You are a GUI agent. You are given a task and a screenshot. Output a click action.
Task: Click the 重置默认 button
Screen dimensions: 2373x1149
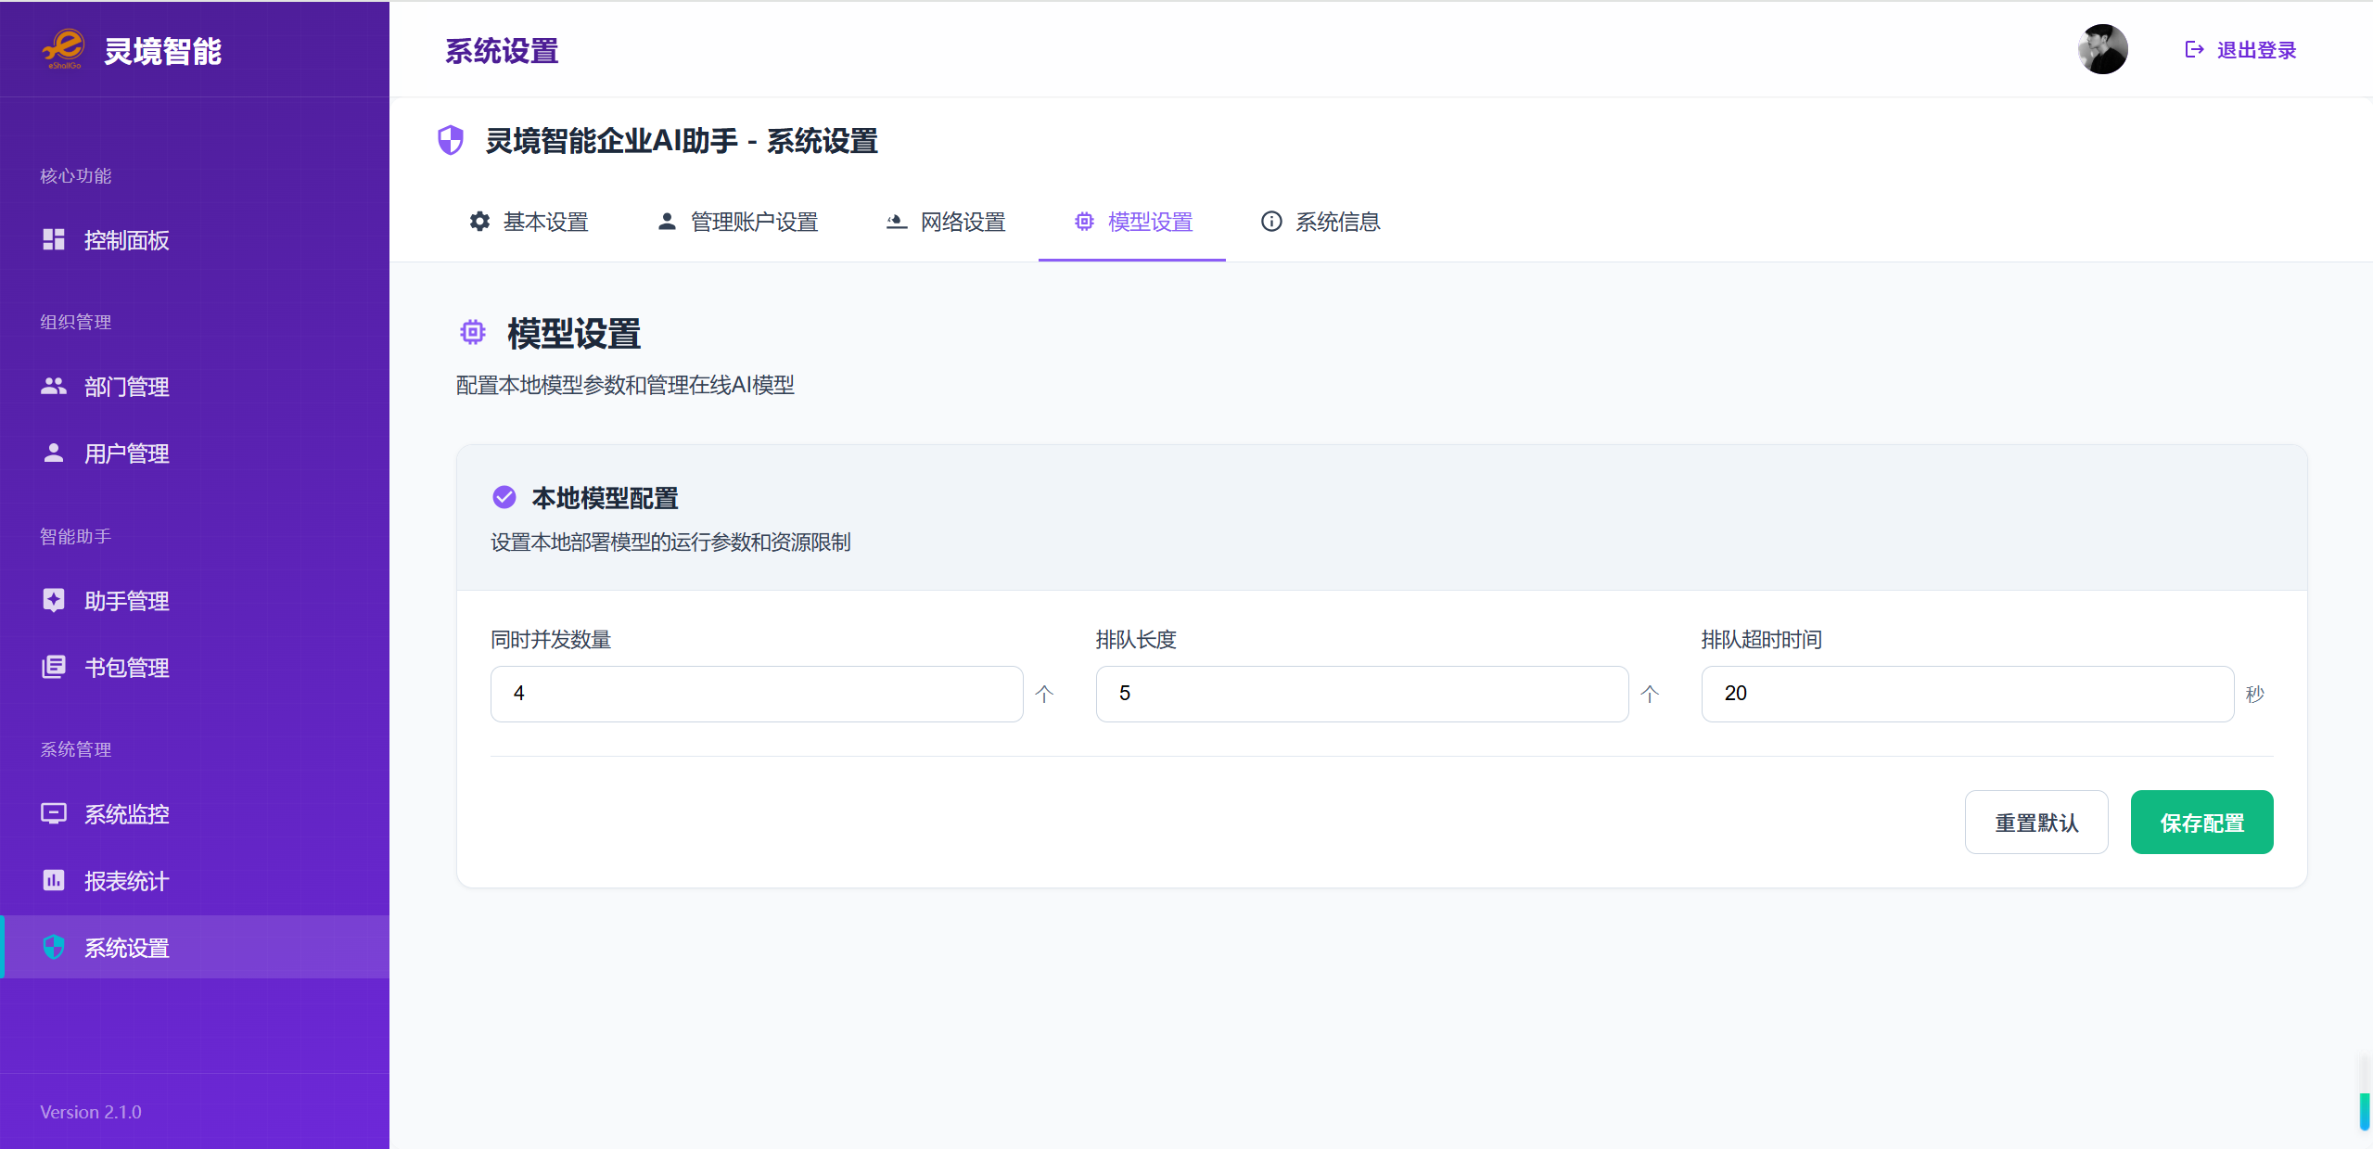[2036, 823]
